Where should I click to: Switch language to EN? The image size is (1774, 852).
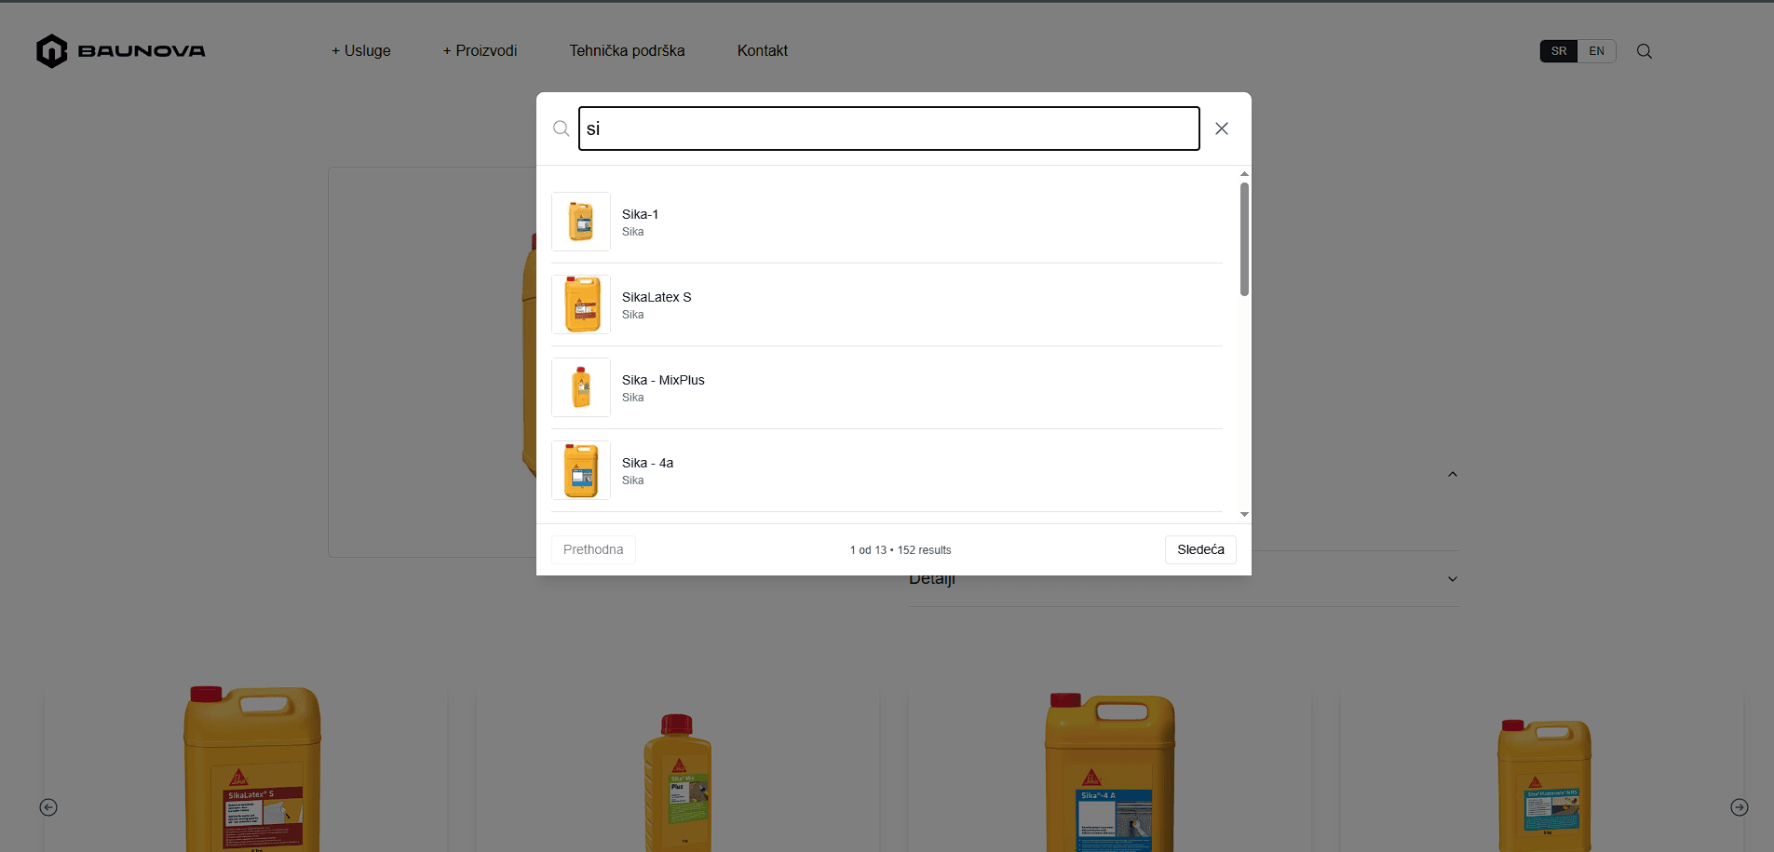coord(1596,51)
